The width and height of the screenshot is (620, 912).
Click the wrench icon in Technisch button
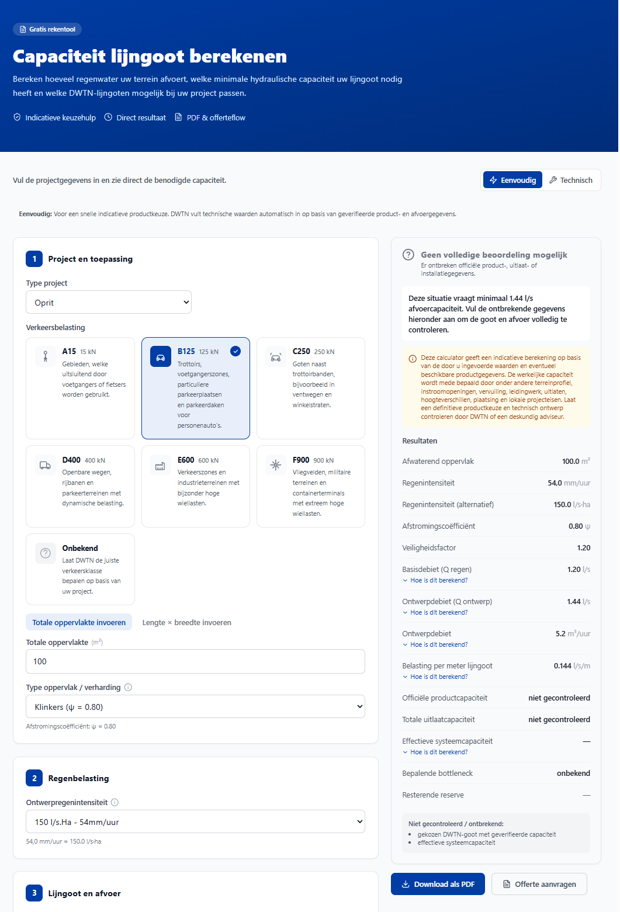click(x=553, y=180)
